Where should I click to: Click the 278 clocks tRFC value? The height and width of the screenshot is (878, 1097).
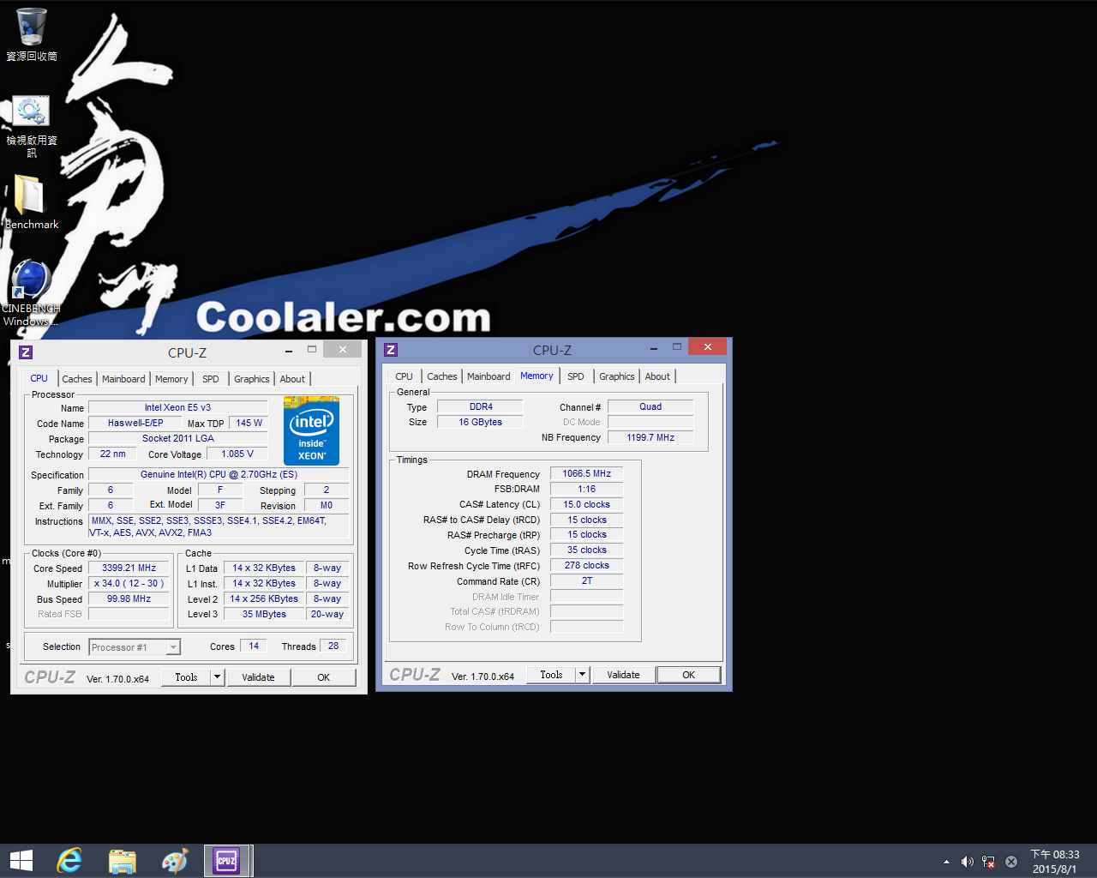(586, 565)
